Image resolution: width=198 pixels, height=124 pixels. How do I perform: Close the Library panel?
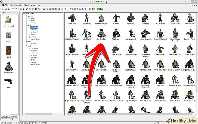click(x=18, y=13)
